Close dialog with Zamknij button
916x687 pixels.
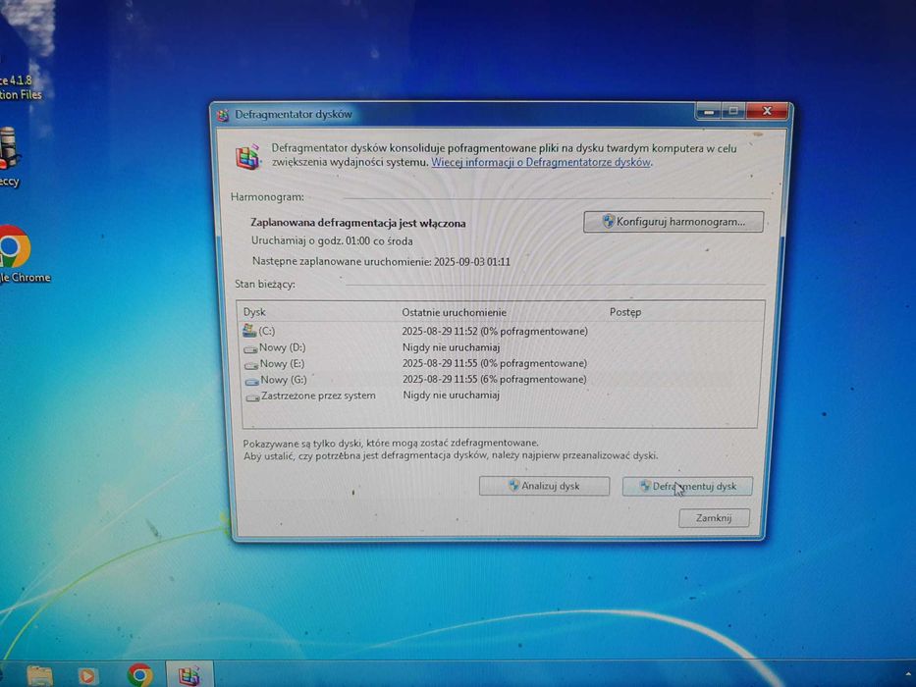(714, 517)
